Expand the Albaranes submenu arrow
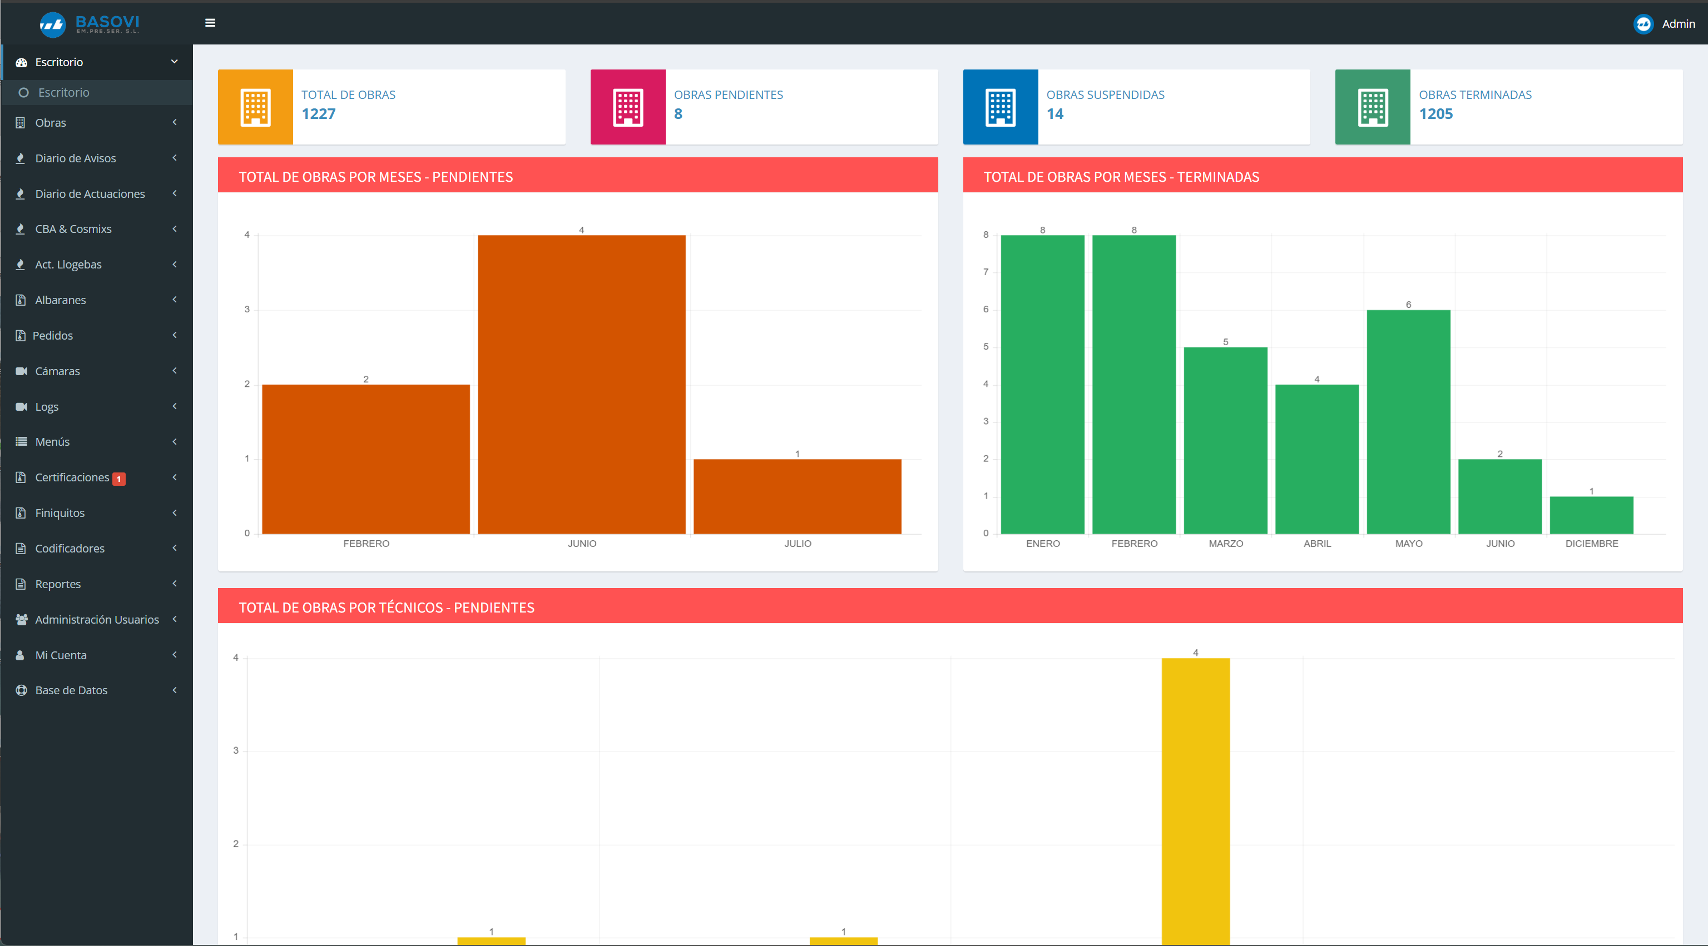The image size is (1708, 946). 175,300
